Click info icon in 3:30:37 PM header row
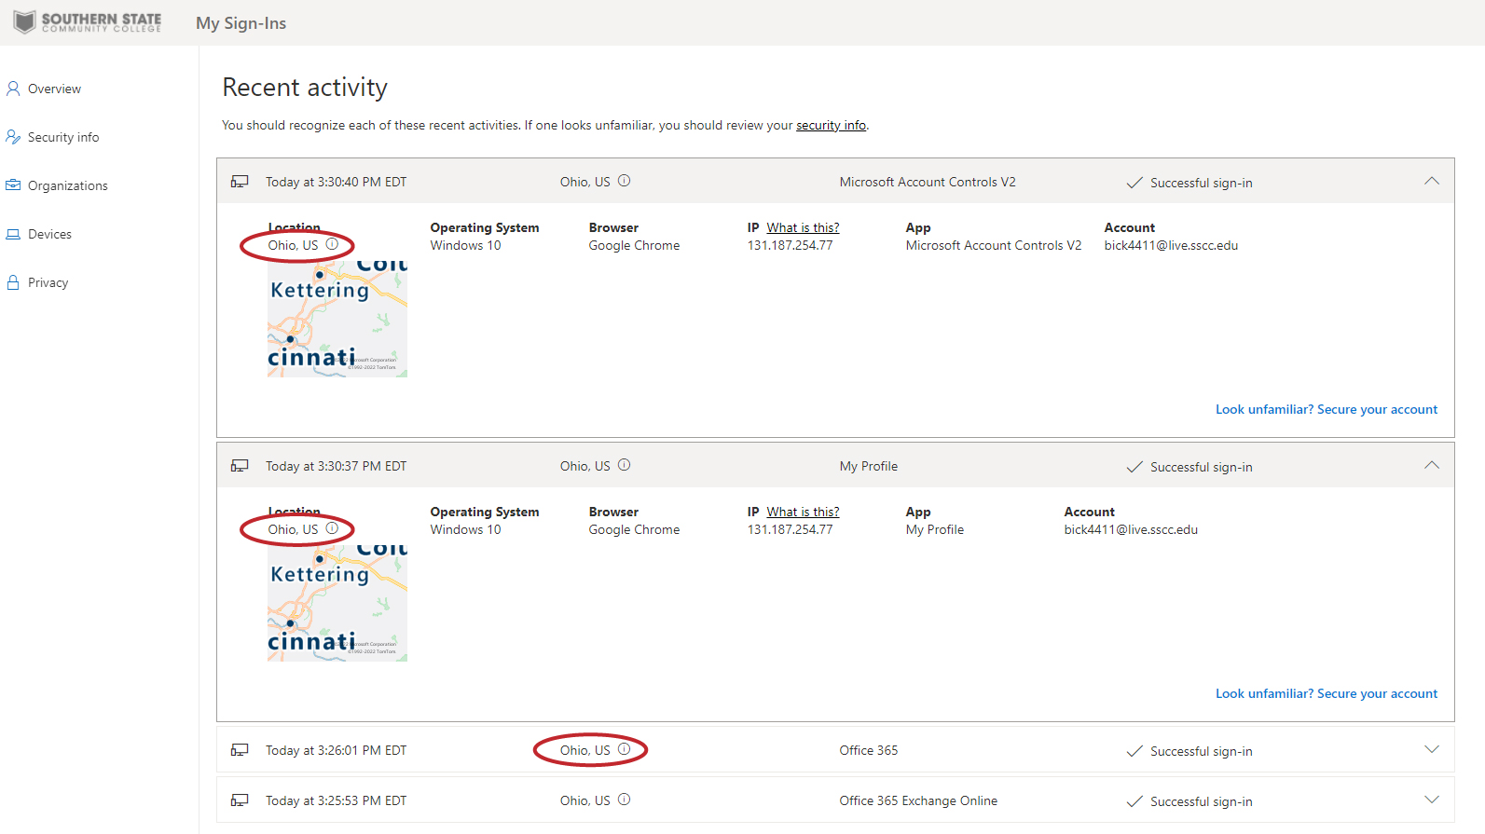 coord(625,465)
